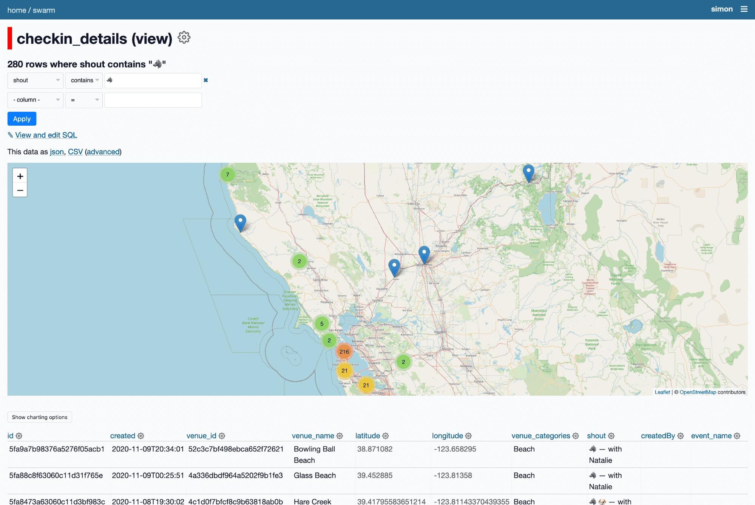Click the map zoom out button
Image resolution: width=755 pixels, height=505 pixels.
[20, 190]
